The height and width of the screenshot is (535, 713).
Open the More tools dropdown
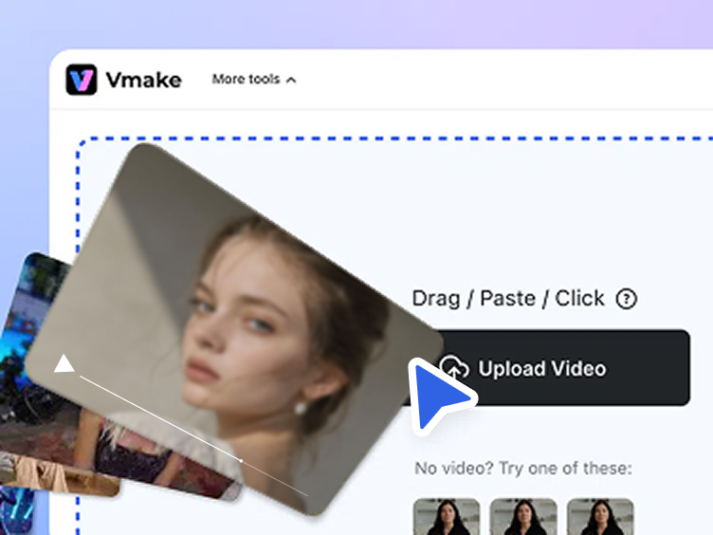(254, 79)
